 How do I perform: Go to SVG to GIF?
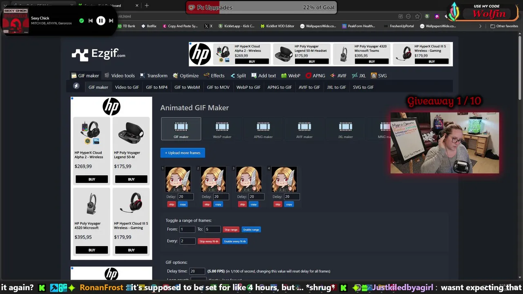tap(363, 87)
